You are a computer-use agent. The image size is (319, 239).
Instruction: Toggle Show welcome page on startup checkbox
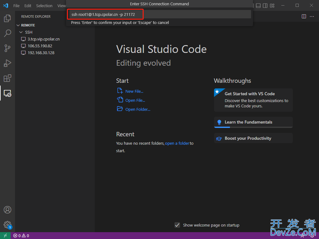pos(177,225)
